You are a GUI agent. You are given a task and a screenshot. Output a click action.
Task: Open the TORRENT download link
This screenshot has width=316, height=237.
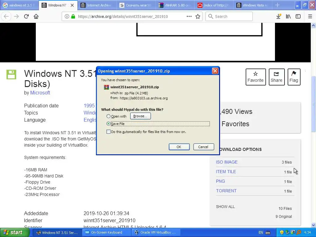coord(226,191)
